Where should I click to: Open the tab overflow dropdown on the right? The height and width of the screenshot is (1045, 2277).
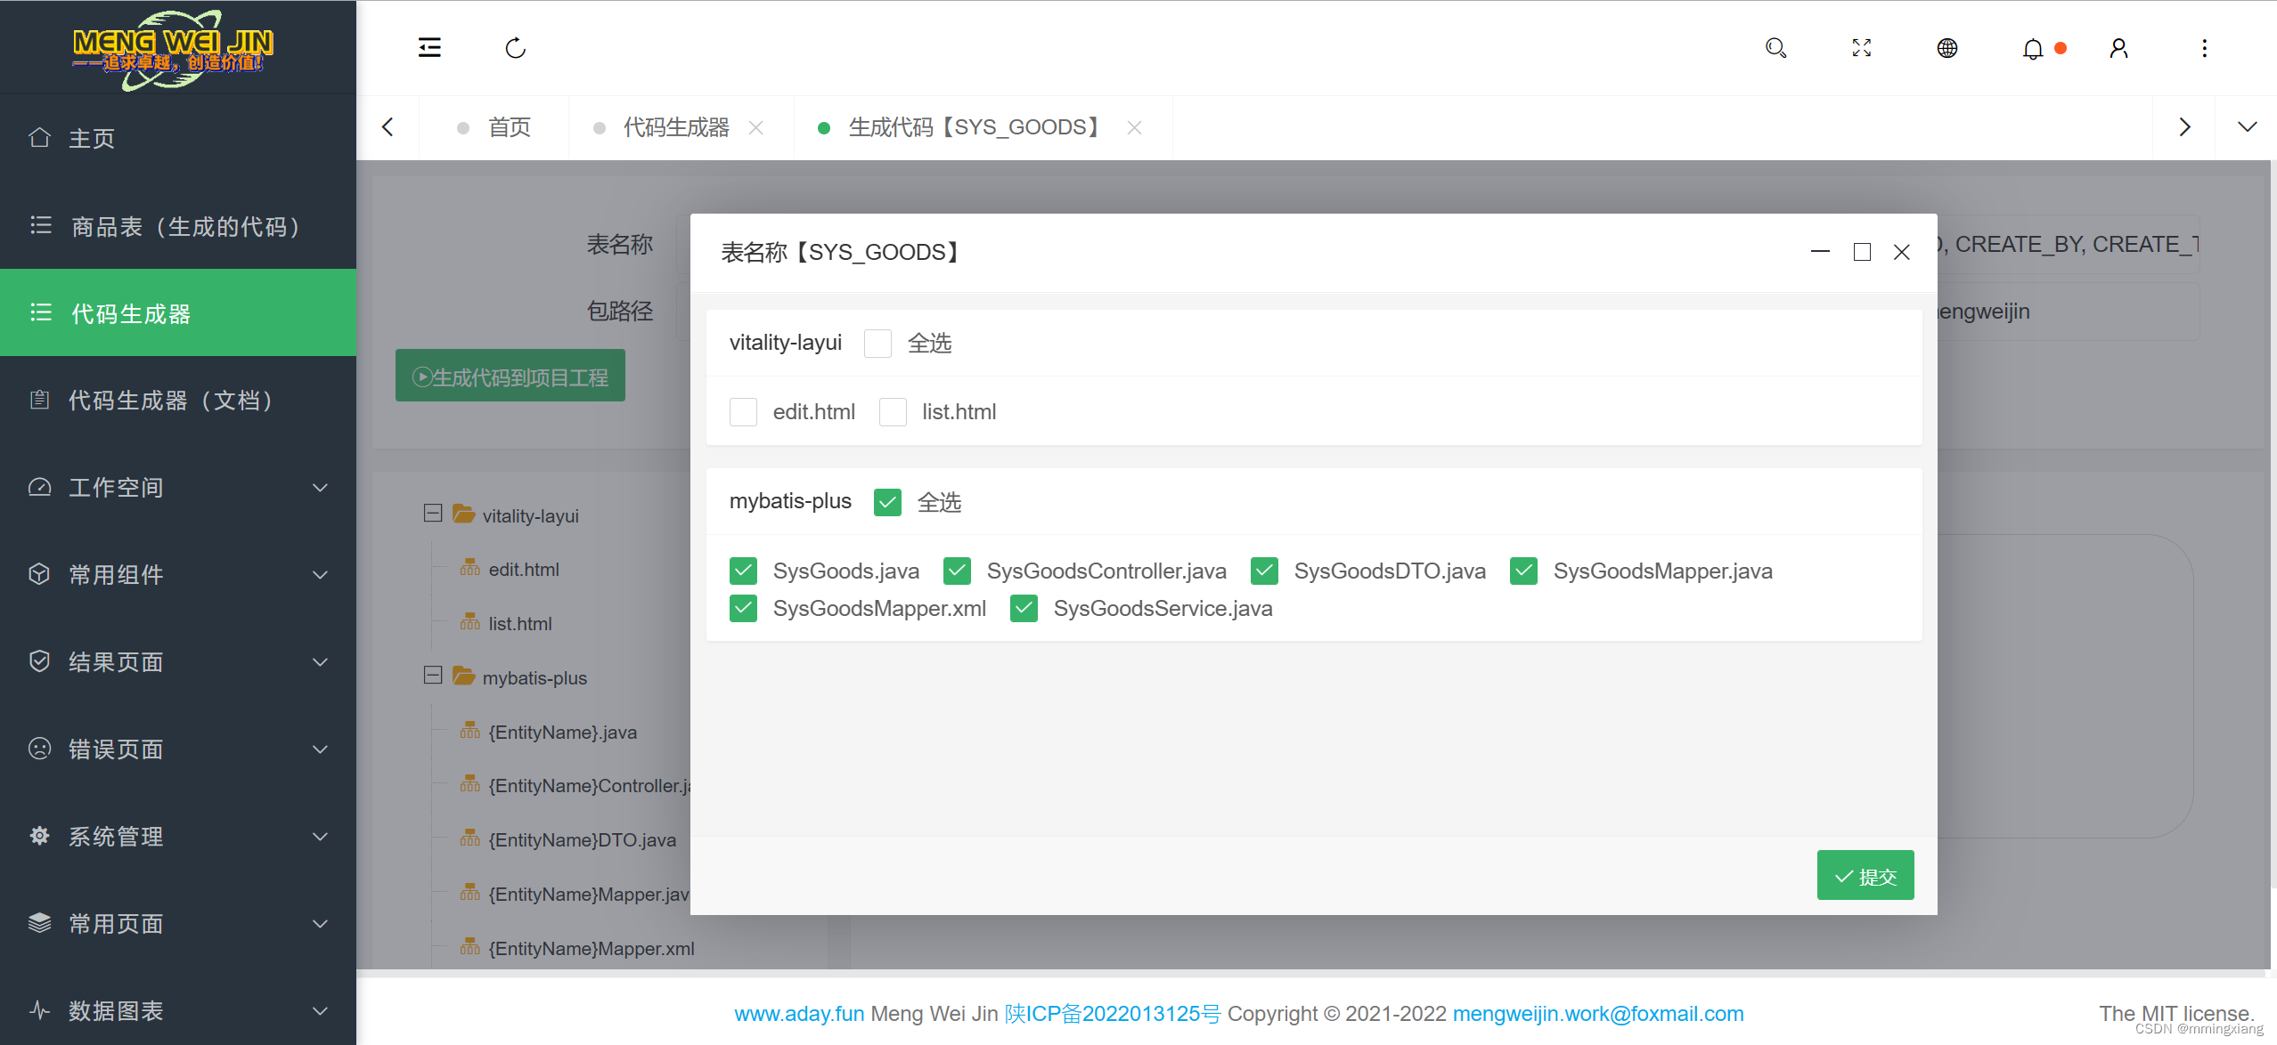point(2247,126)
